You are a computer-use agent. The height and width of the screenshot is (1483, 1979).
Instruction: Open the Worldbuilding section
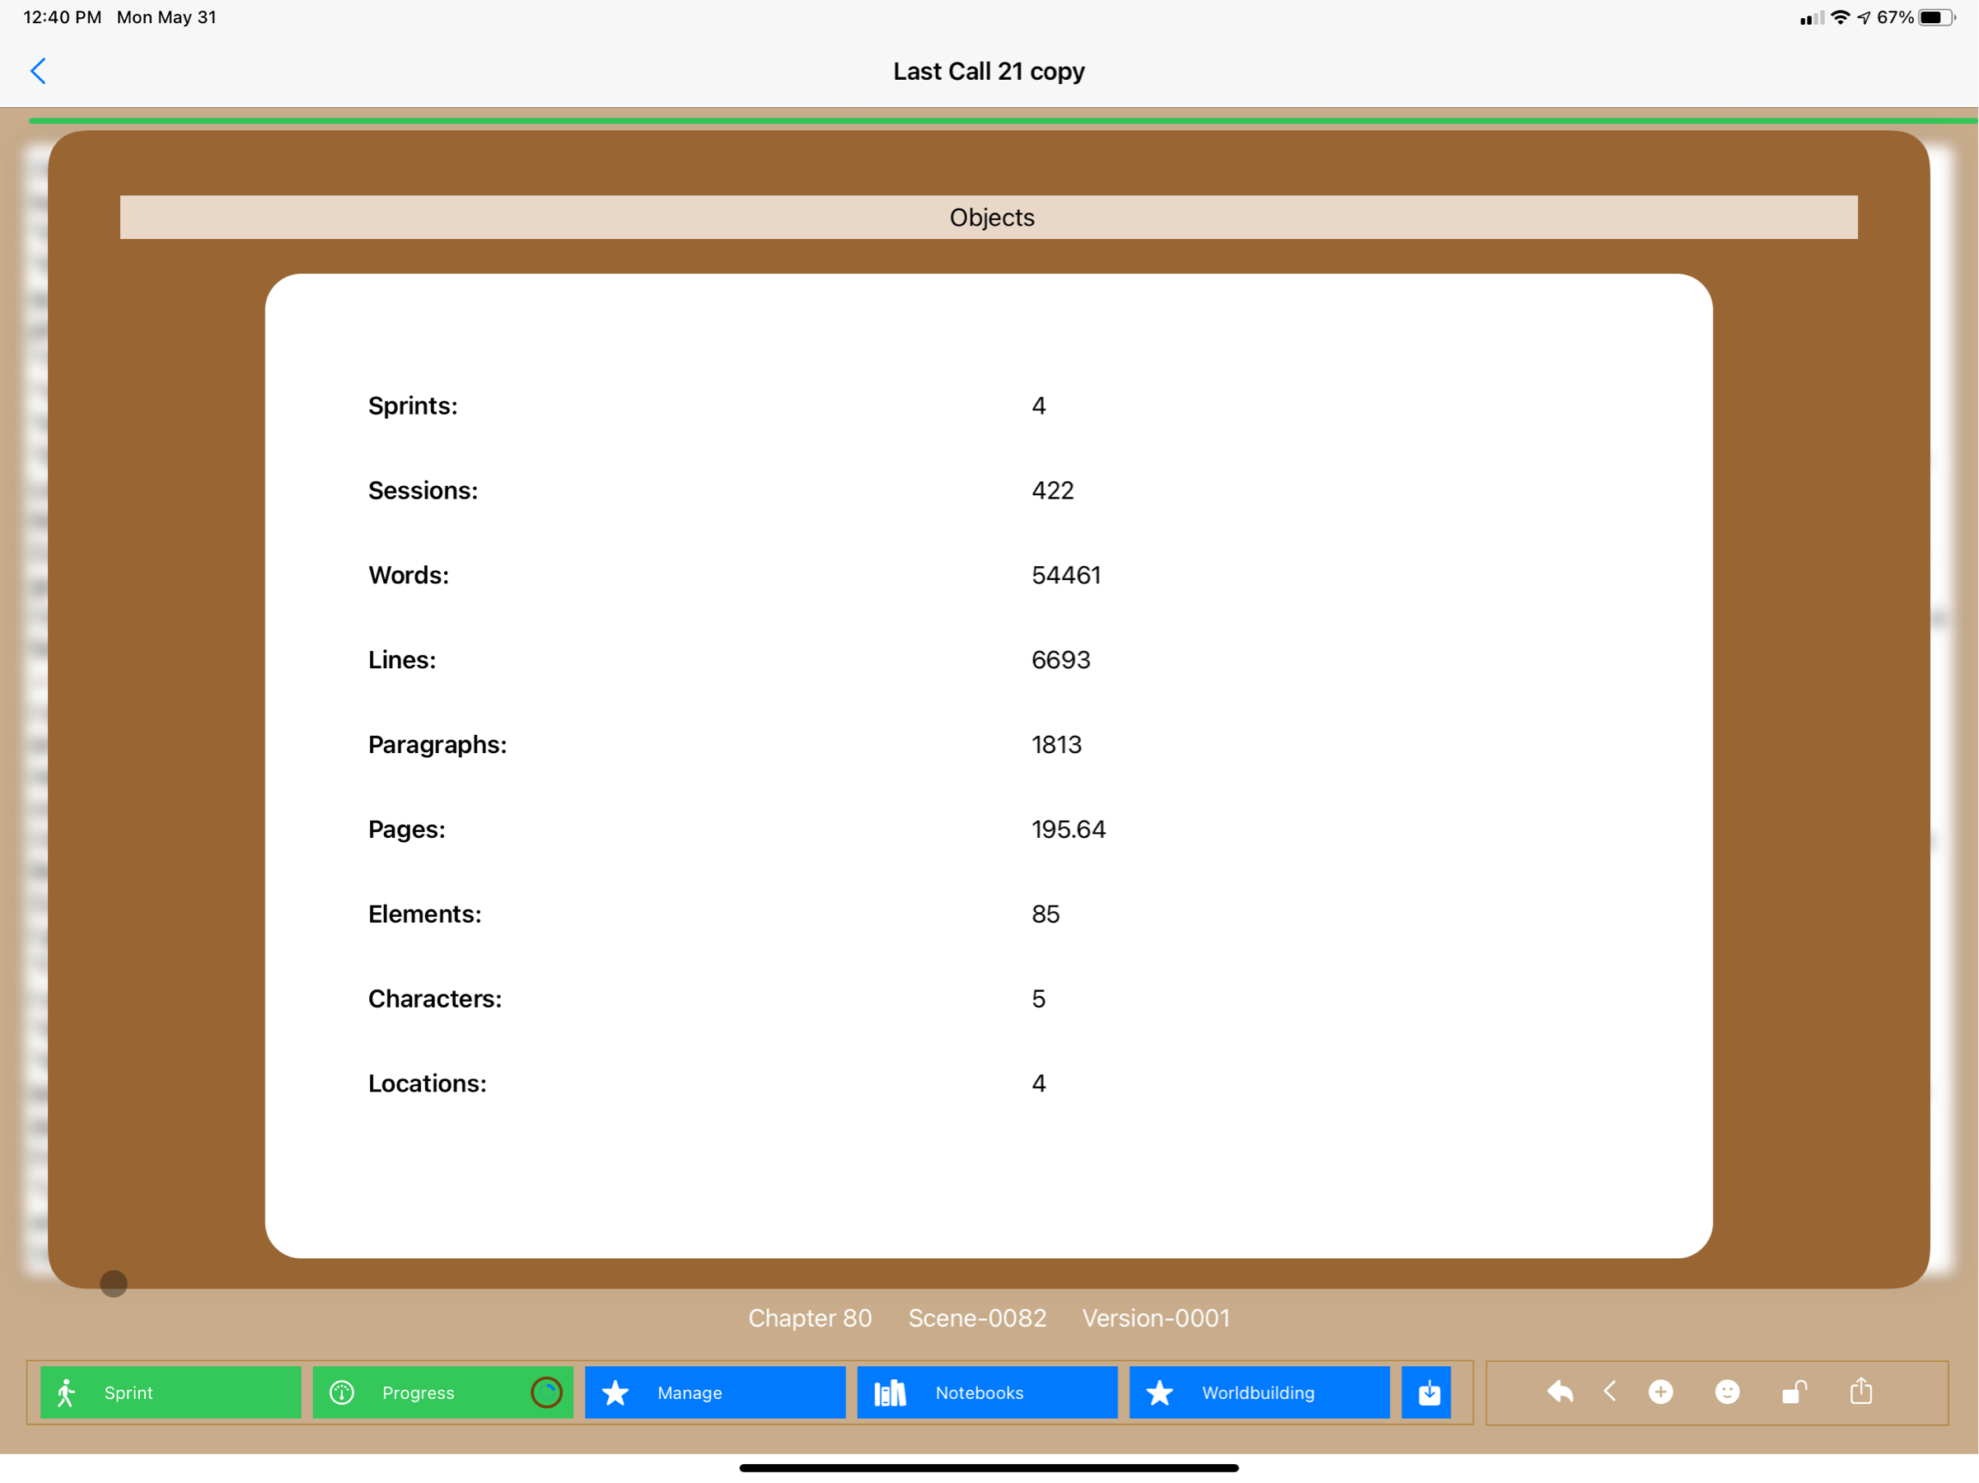click(1258, 1392)
